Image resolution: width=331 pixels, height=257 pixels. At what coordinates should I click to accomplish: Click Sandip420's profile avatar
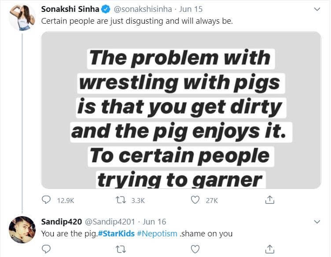point(22,229)
